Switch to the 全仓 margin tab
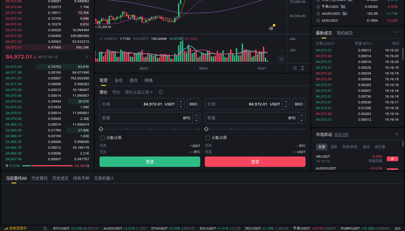The width and height of the screenshot is (405, 231). [x=119, y=80]
